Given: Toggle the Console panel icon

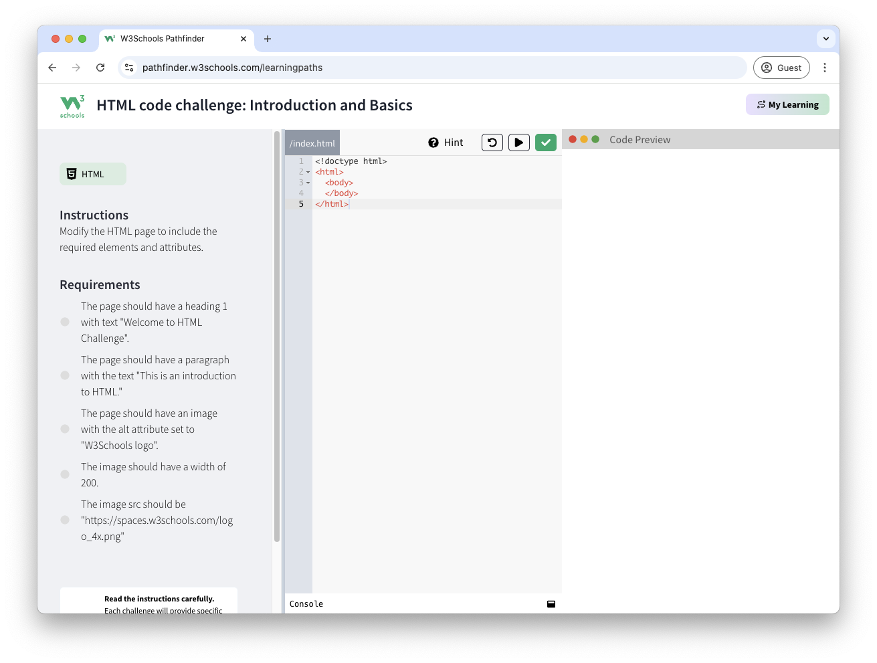Looking at the screenshot, I should pos(551,604).
